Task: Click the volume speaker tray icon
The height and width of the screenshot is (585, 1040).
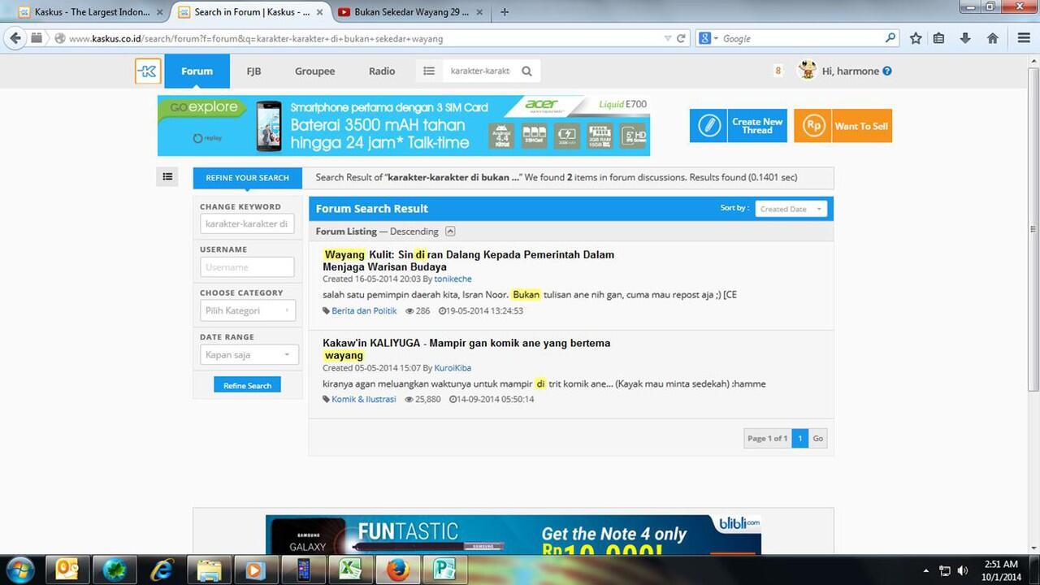Action: (964, 570)
